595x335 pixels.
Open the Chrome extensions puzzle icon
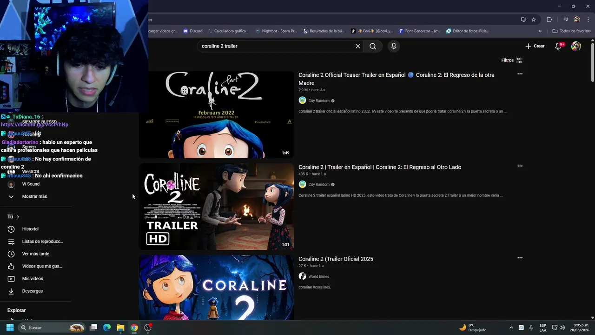pos(549,20)
